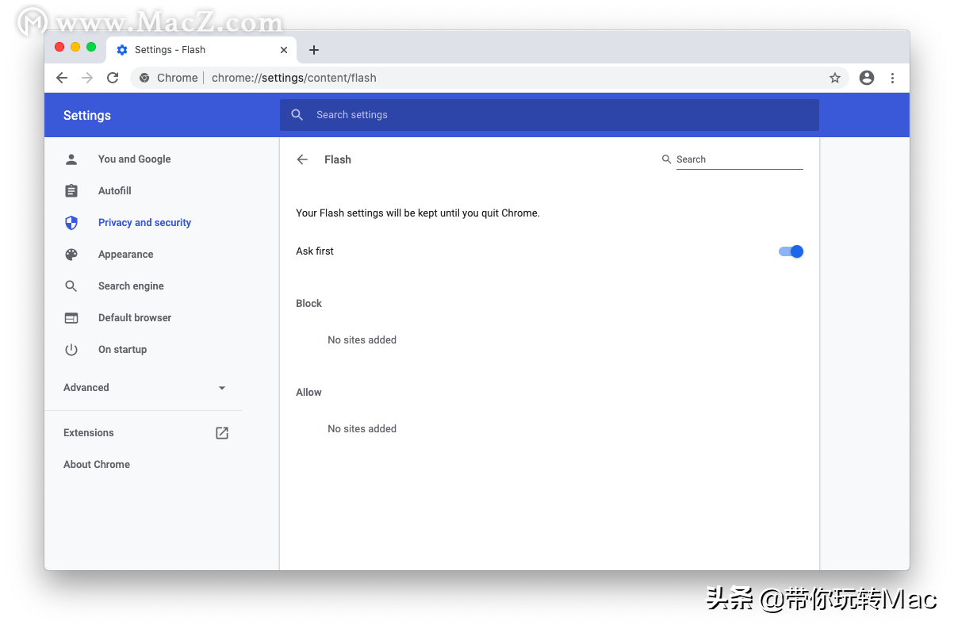Click the Flash page heading

(x=338, y=159)
